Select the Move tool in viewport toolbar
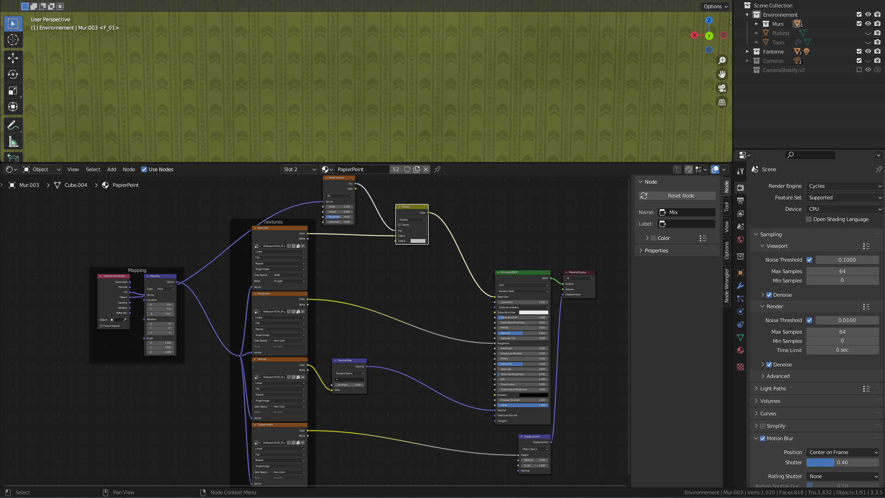885x498 pixels. pos(13,58)
